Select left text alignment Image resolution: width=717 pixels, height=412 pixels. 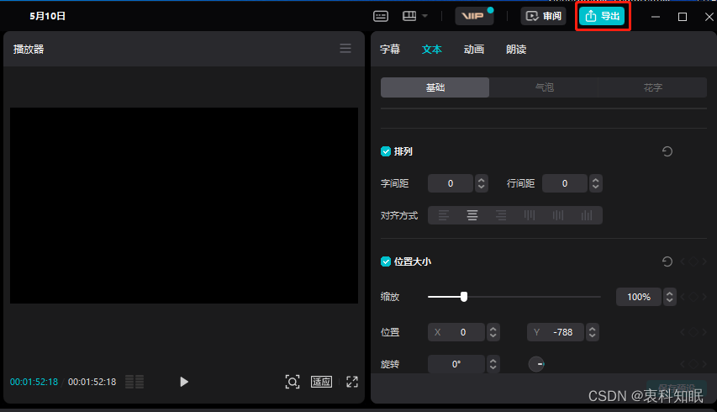[x=444, y=215]
